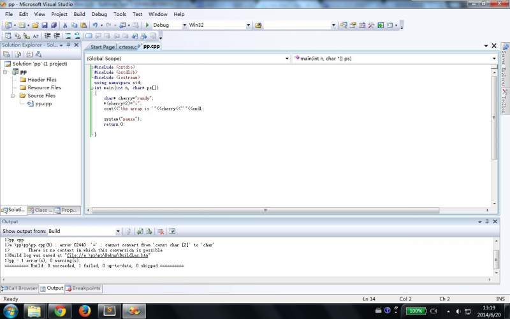
Task: Open the File menu
Action: (x=9, y=14)
